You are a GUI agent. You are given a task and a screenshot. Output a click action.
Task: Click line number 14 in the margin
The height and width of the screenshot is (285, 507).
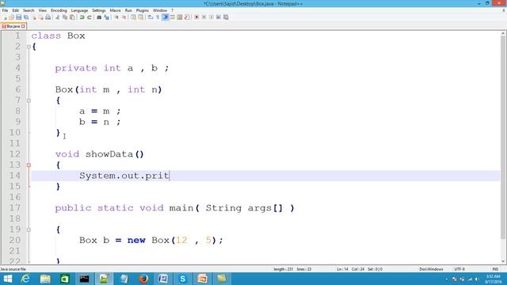pos(14,176)
